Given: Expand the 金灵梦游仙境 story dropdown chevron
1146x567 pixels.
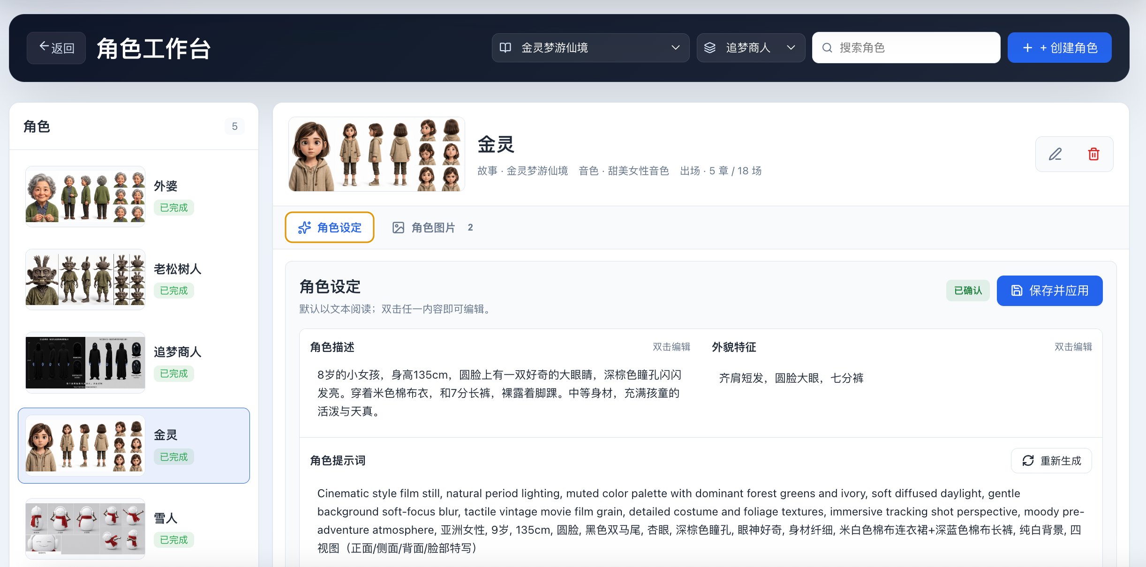Looking at the screenshot, I should click(676, 47).
